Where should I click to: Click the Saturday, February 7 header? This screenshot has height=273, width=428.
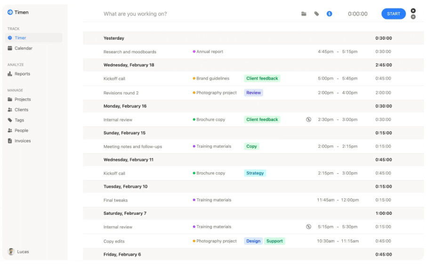pos(253,213)
